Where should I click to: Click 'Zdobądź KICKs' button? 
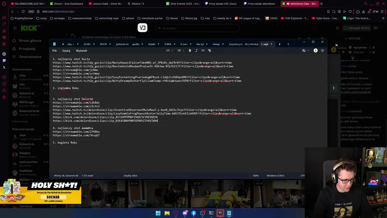coord(356,28)
